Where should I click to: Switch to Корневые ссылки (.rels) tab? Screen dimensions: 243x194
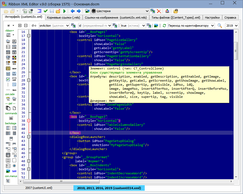click(x=63, y=18)
